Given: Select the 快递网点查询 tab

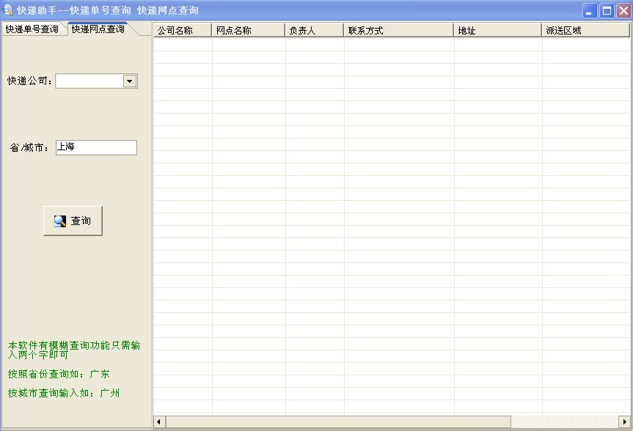Looking at the screenshot, I should pos(98,29).
